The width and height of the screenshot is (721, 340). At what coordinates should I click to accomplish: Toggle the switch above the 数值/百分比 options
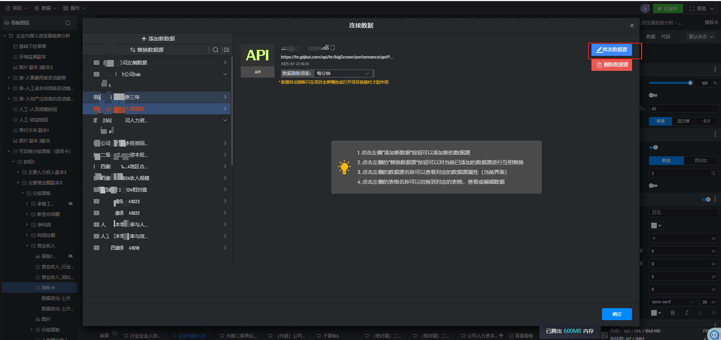click(654, 147)
